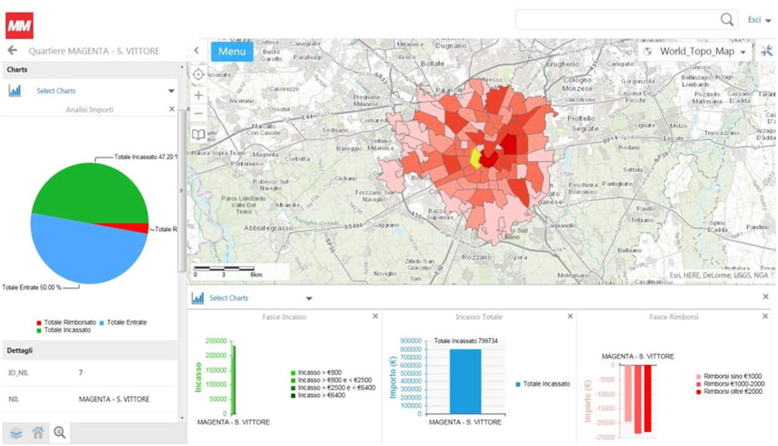The image size is (778, 446).
Task: Open the map tools wrench icon
Action: click(x=766, y=51)
